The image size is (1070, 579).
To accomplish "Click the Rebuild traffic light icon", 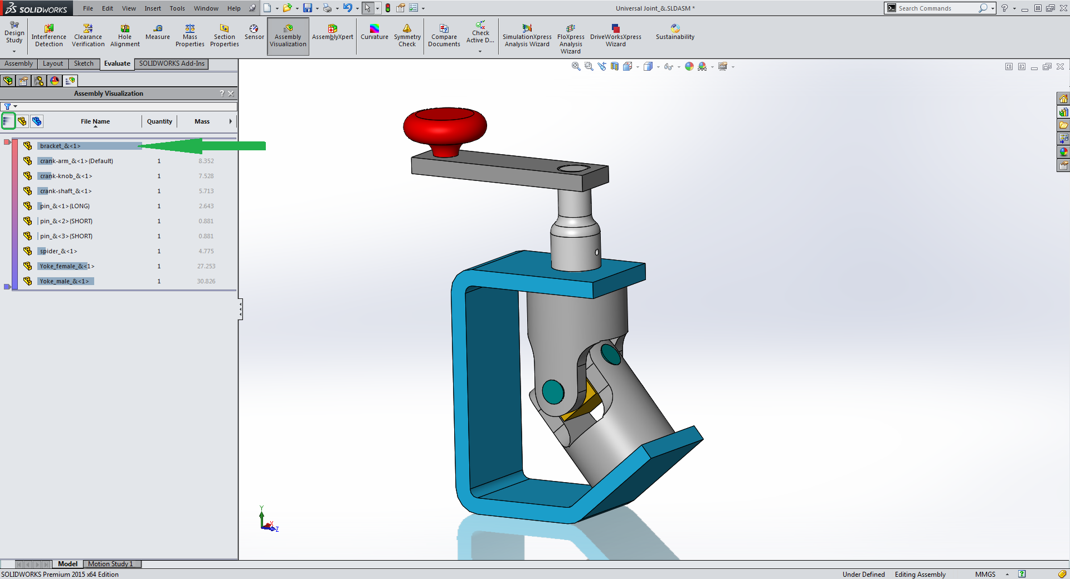I will tap(388, 8).
